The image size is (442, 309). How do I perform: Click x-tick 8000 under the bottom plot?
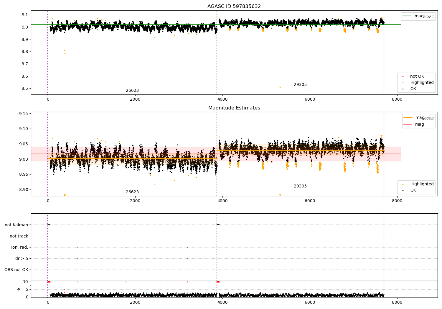[x=397, y=302]
